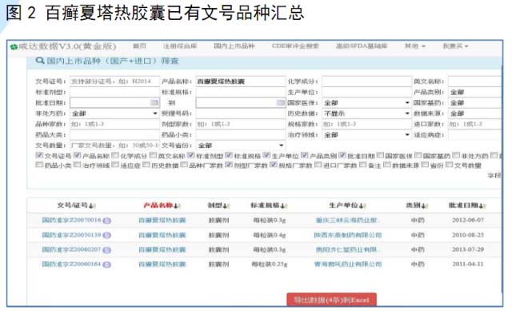Check the 化学成分 column checkbox
This screenshot has height=311, width=512.
click(115, 155)
